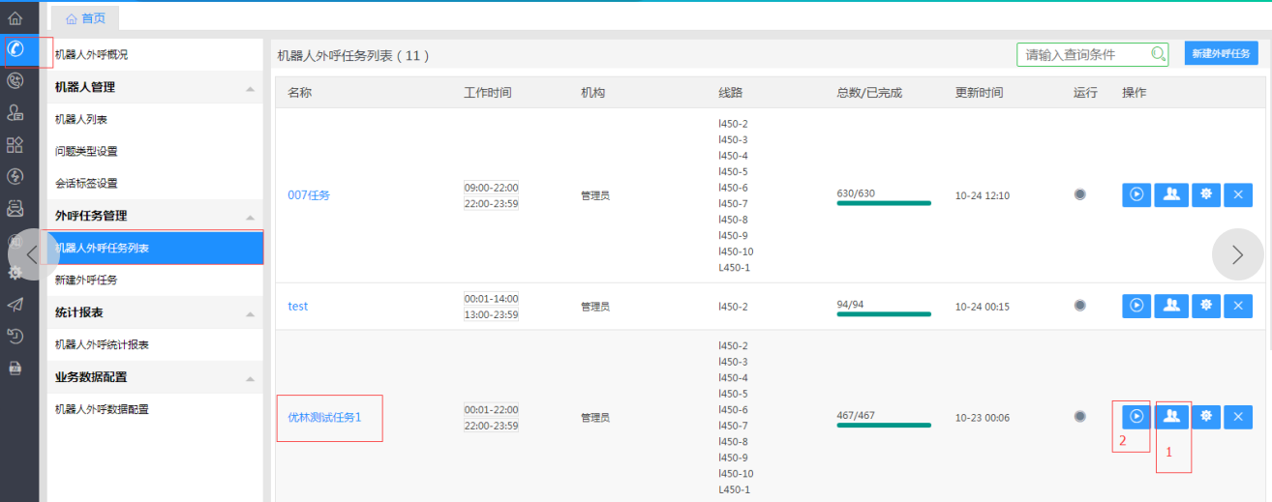Image resolution: width=1272 pixels, height=502 pixels.
Task: Open the users icon for 优林测试任务1
Action: (1171, 416)
